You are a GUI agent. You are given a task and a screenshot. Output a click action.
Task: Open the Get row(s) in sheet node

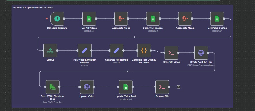tap(153, 19)
